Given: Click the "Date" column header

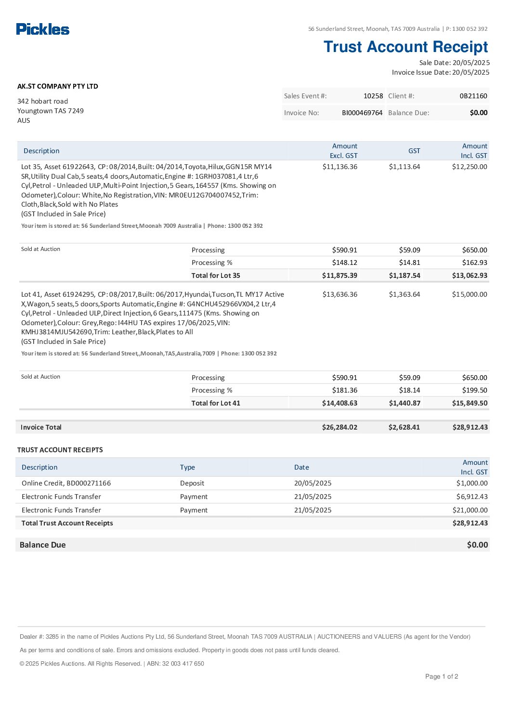Looking at the screenshot, I should point(301,467).
